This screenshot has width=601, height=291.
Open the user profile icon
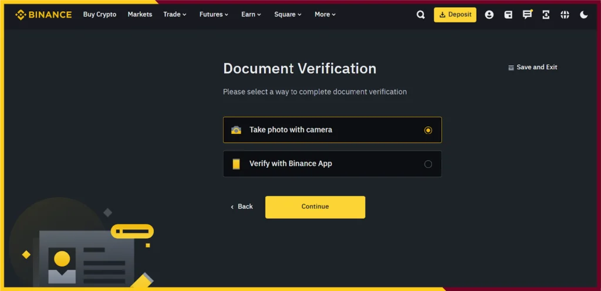[x=489, y=15]
